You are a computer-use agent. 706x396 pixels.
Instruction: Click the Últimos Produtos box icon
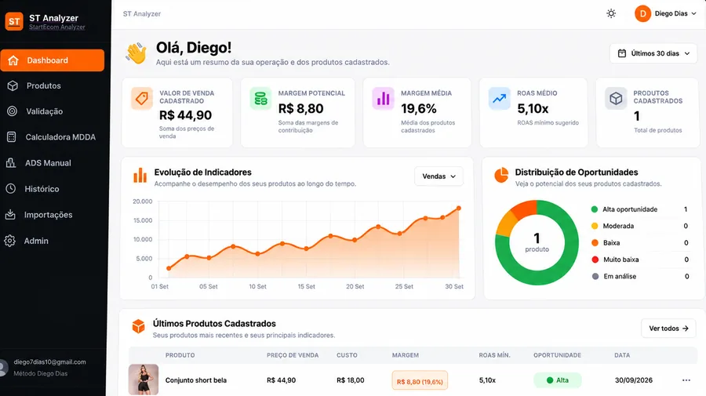139,326
